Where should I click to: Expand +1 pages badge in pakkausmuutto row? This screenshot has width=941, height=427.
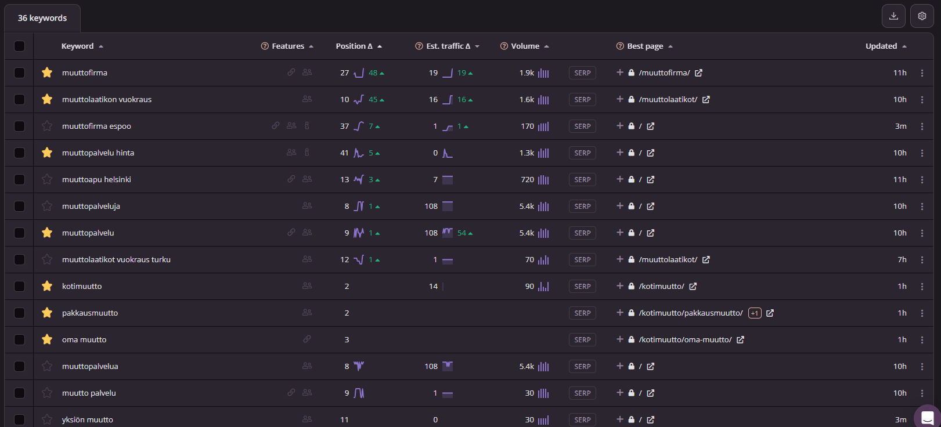click(755, 313)
